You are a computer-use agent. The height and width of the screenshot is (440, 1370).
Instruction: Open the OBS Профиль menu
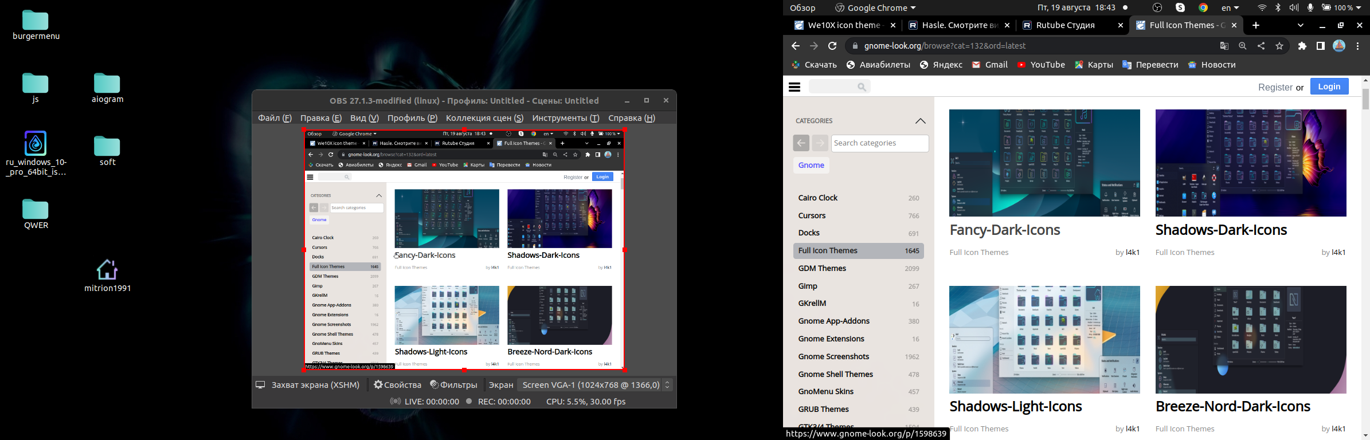click(x=413, y=118)
